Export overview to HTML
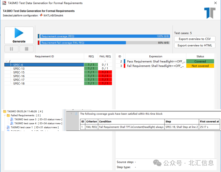The width and height of the screenshot is (221, 172). [195, 45]
